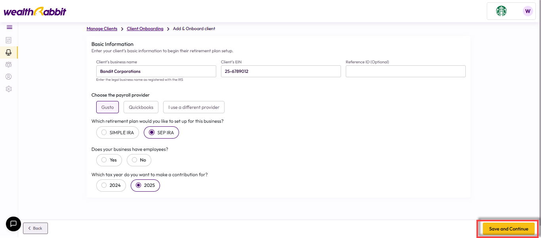This screenshot has height=238, width=541.
Task: Click the Client's business name field
Action: (x=156, y=71)
